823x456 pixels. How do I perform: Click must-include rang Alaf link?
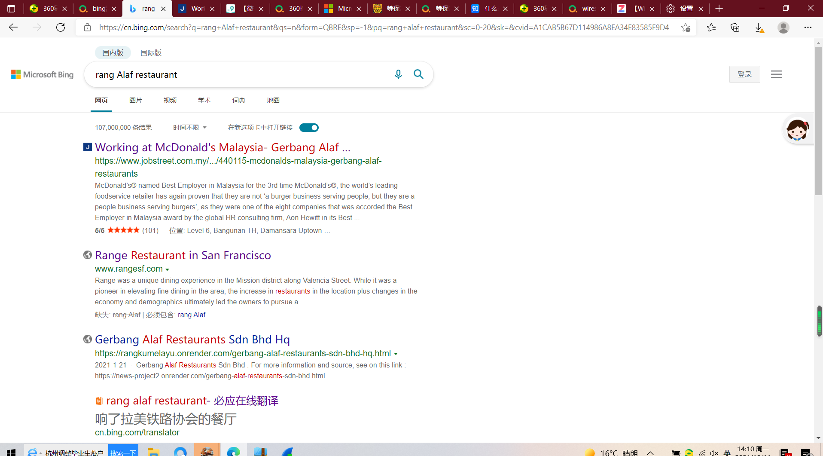(192, 315)
